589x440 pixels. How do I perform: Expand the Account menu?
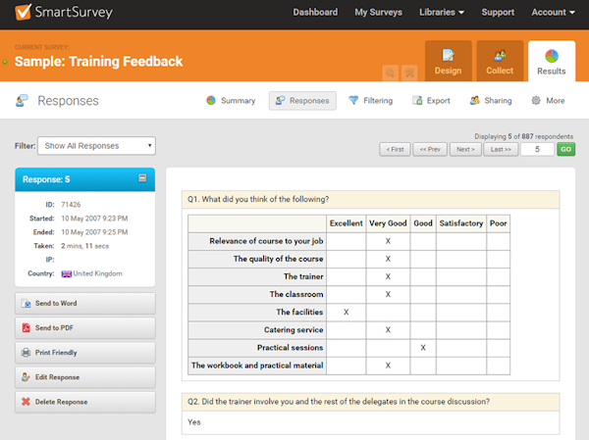[x=554, y=13]
